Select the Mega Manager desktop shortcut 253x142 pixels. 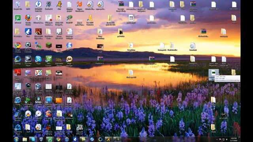tap(69, 61)
